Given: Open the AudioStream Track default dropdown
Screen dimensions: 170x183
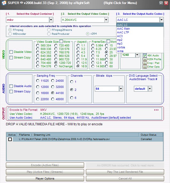Looking at the screenshot, I should click(150, 89).
